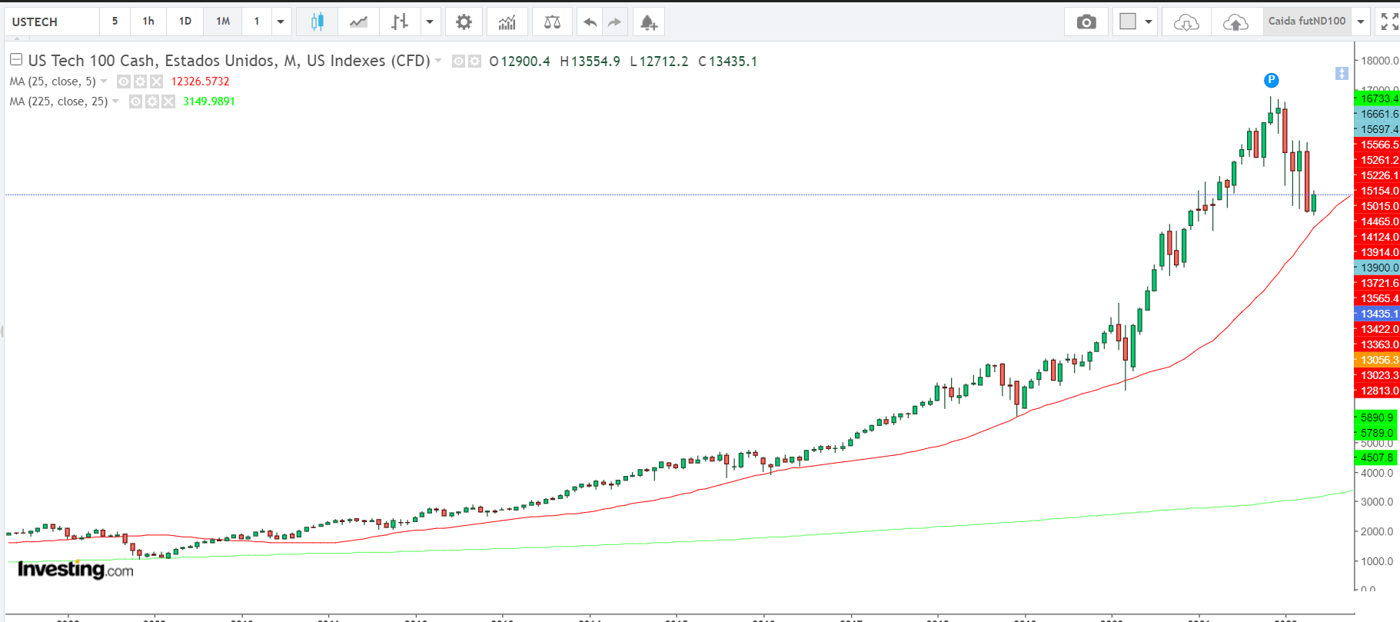1400x622 pixels.
Task: Undo the last chart action
Action: (590, 22)
